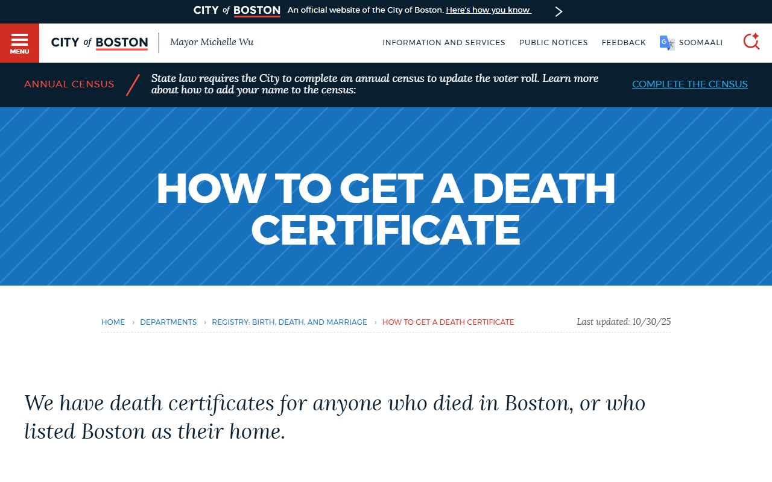
Task: Open the Feedback menu item
Action: pyautogui.click(x=624, y=43)
